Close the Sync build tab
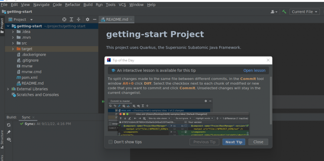 pyautogui.click(x=33, y=117)
